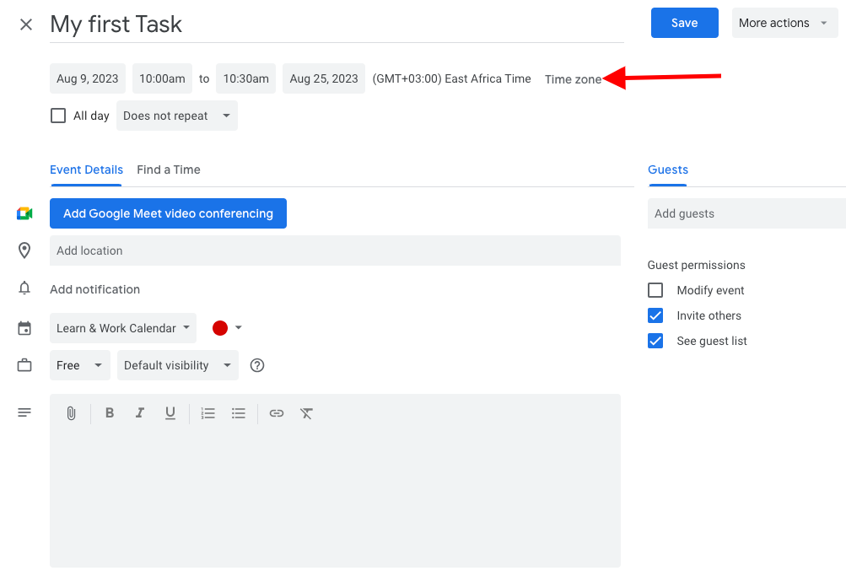Insert a numbered list in description
The height and width of the screenshot is (587, 846).
tap(208, 413)
